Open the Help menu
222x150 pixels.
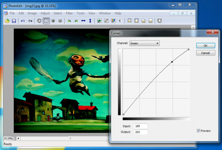[x=118, y=13]
